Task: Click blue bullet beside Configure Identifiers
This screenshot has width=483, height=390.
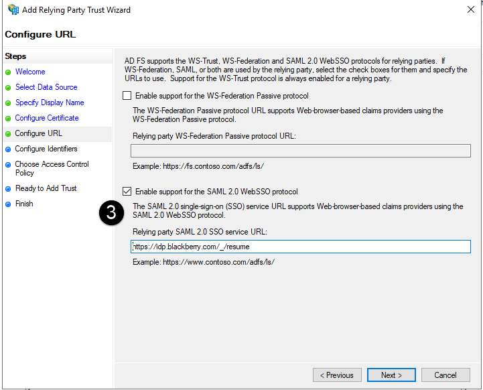Action: tap(8, 149)
